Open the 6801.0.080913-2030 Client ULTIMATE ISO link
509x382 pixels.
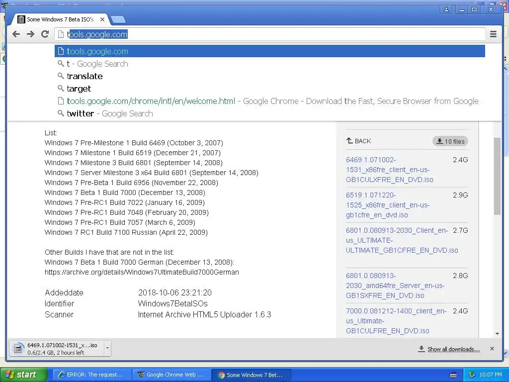pos(402,240)
